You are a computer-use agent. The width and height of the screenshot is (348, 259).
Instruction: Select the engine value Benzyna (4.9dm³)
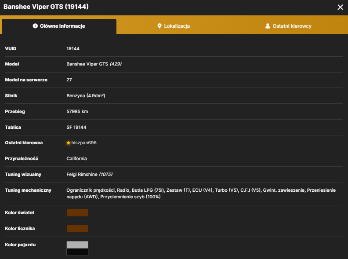tap(86, 95)
